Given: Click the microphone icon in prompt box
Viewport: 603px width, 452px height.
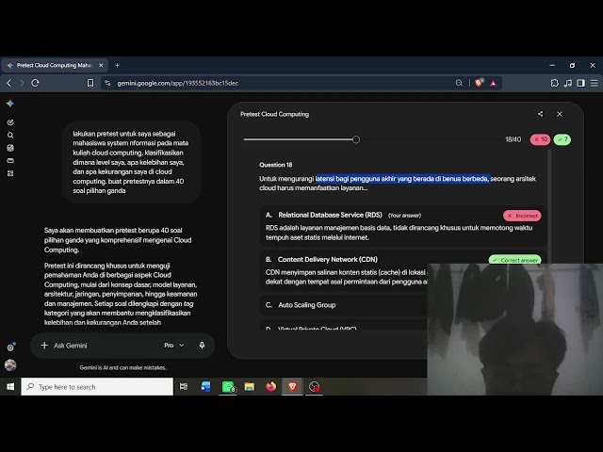Looking at the screenshot, I should (x=202, y=346).
